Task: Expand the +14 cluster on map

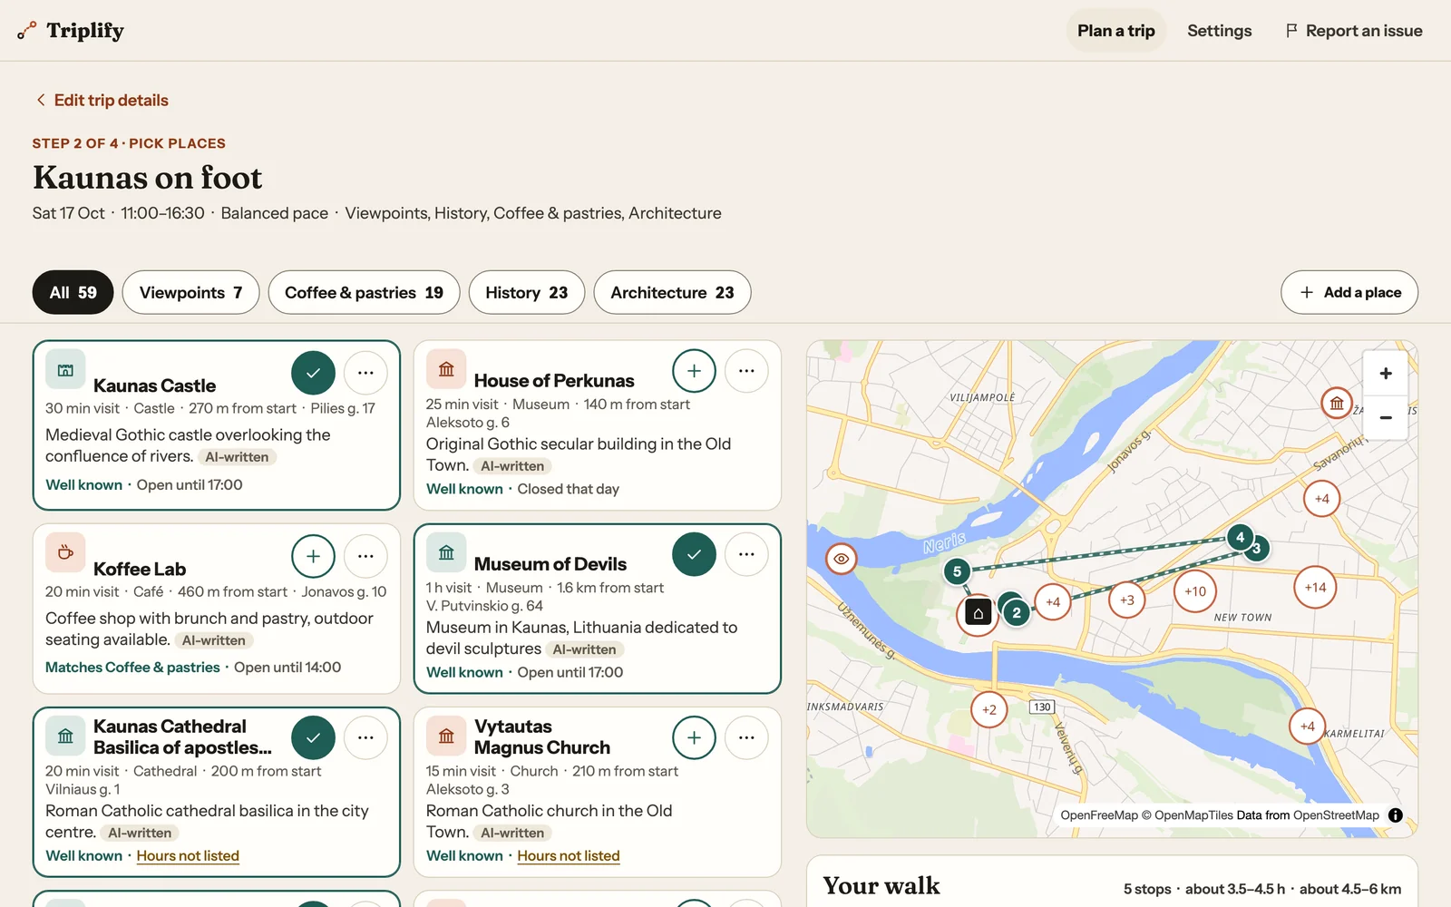Action: click(x=1315, y=588)
